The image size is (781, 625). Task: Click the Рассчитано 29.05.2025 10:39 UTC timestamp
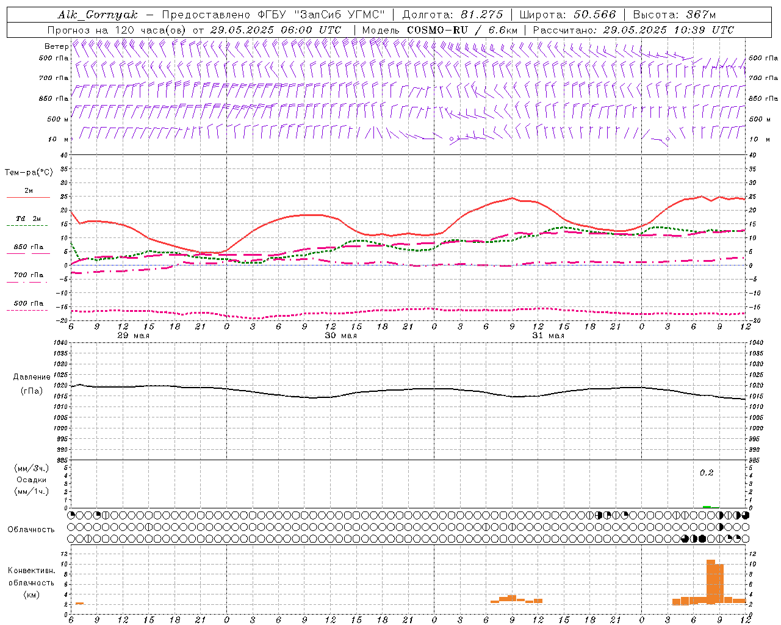tap(633, 30)
